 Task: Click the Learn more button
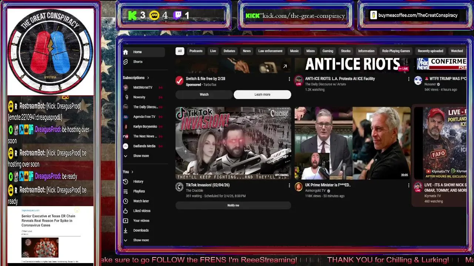click(x=262, y=95)
